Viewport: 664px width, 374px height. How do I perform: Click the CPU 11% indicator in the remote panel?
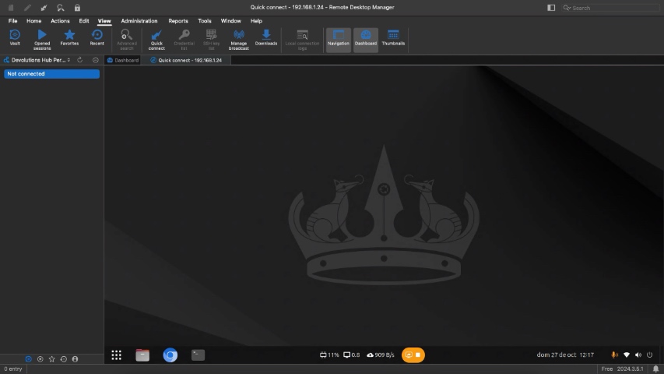329,355
